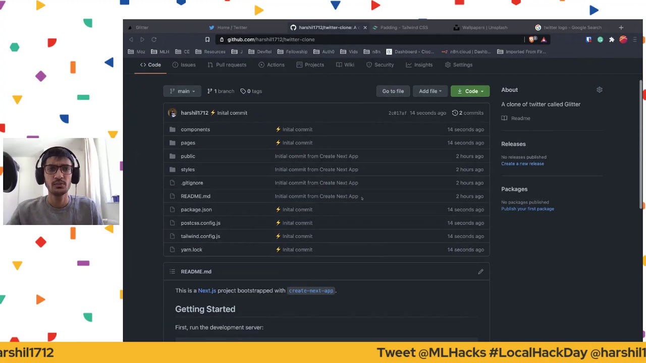Switch to the Security tab
This screenshot has height=363, width=646.
380,65
